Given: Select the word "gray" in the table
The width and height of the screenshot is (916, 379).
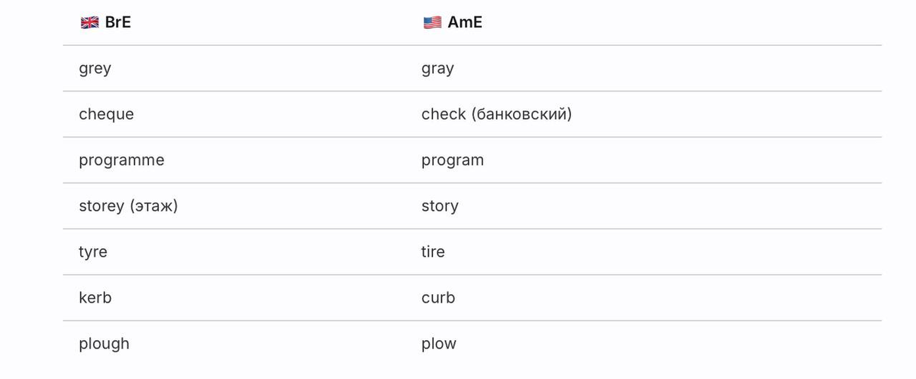Looking at the screenshot, I should [x=437, y=69].
